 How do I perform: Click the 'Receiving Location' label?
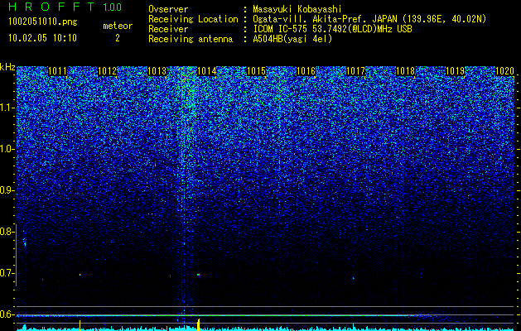coord(193,19)
